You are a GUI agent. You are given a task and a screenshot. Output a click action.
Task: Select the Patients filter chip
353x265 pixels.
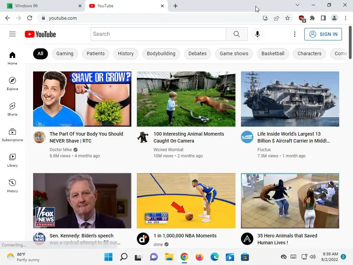tap(96, 53)
